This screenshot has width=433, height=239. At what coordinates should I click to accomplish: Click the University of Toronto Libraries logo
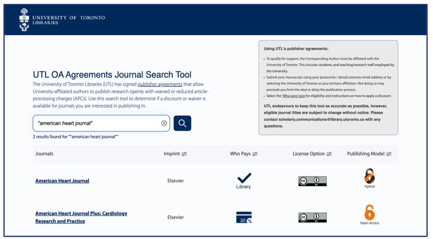coord(62,19)
